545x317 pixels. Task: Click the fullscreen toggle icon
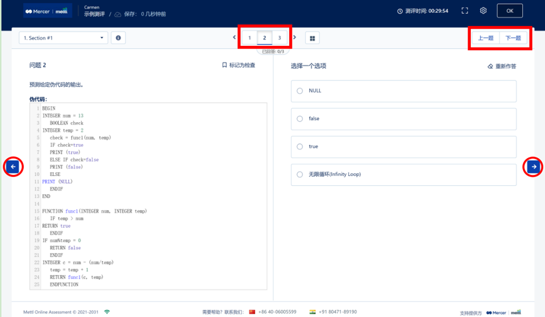(x=465, y=11)
